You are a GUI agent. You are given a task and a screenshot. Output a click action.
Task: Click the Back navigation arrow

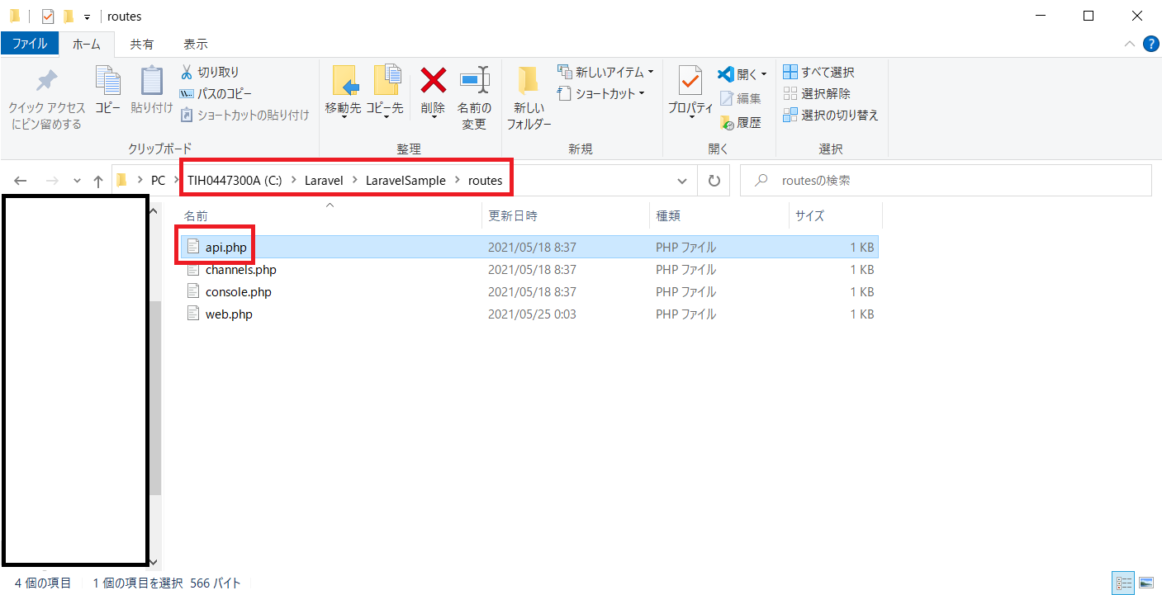21,181
